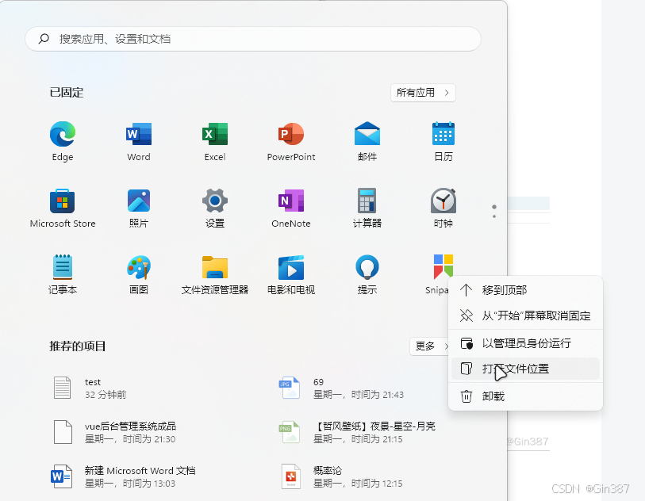
Task: Click '新建 Microsoft Word 文档' file name
Action: coord(140,471)
